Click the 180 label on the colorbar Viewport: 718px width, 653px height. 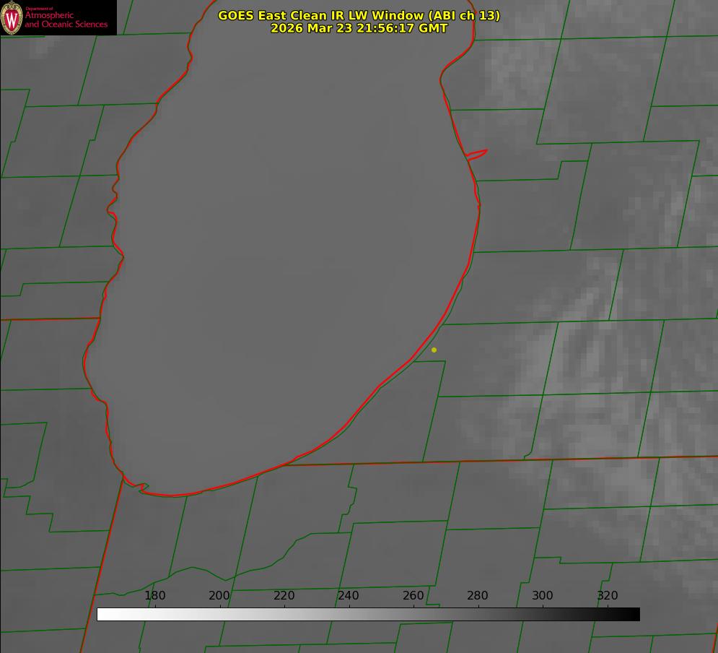(x=155, y=595)
